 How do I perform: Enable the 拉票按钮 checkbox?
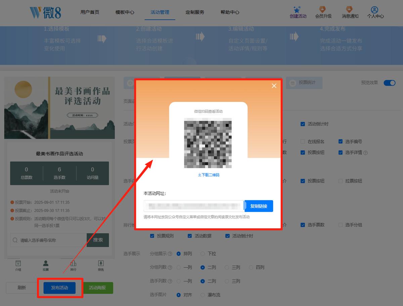point(341,181)
